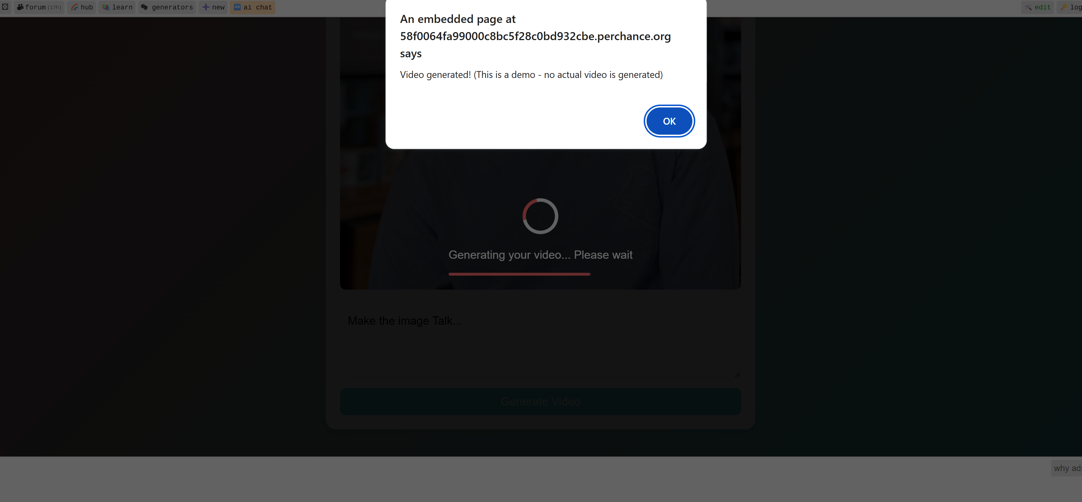
Task: Click the dice icon at the top left
Action: 5,7
